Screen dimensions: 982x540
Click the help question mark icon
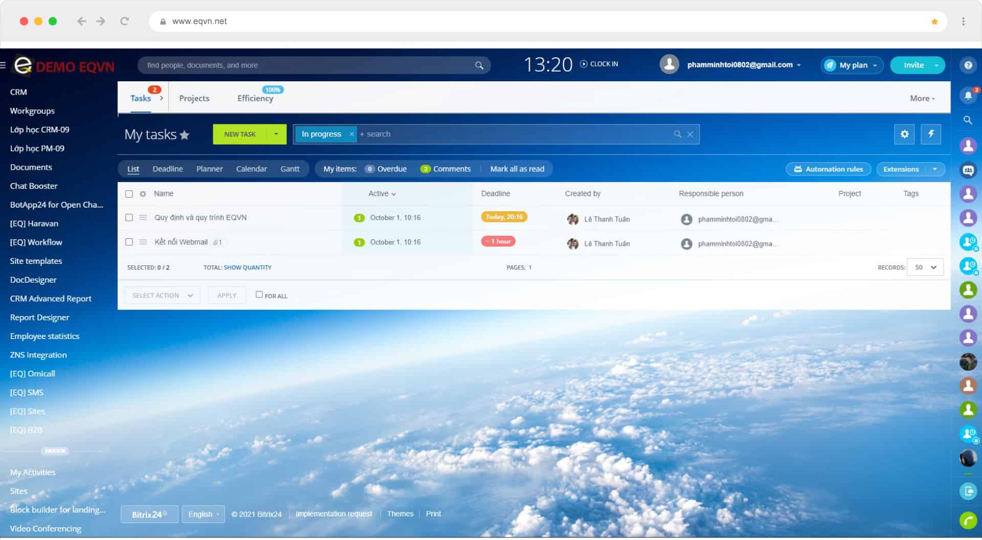(x=968, y=65)
